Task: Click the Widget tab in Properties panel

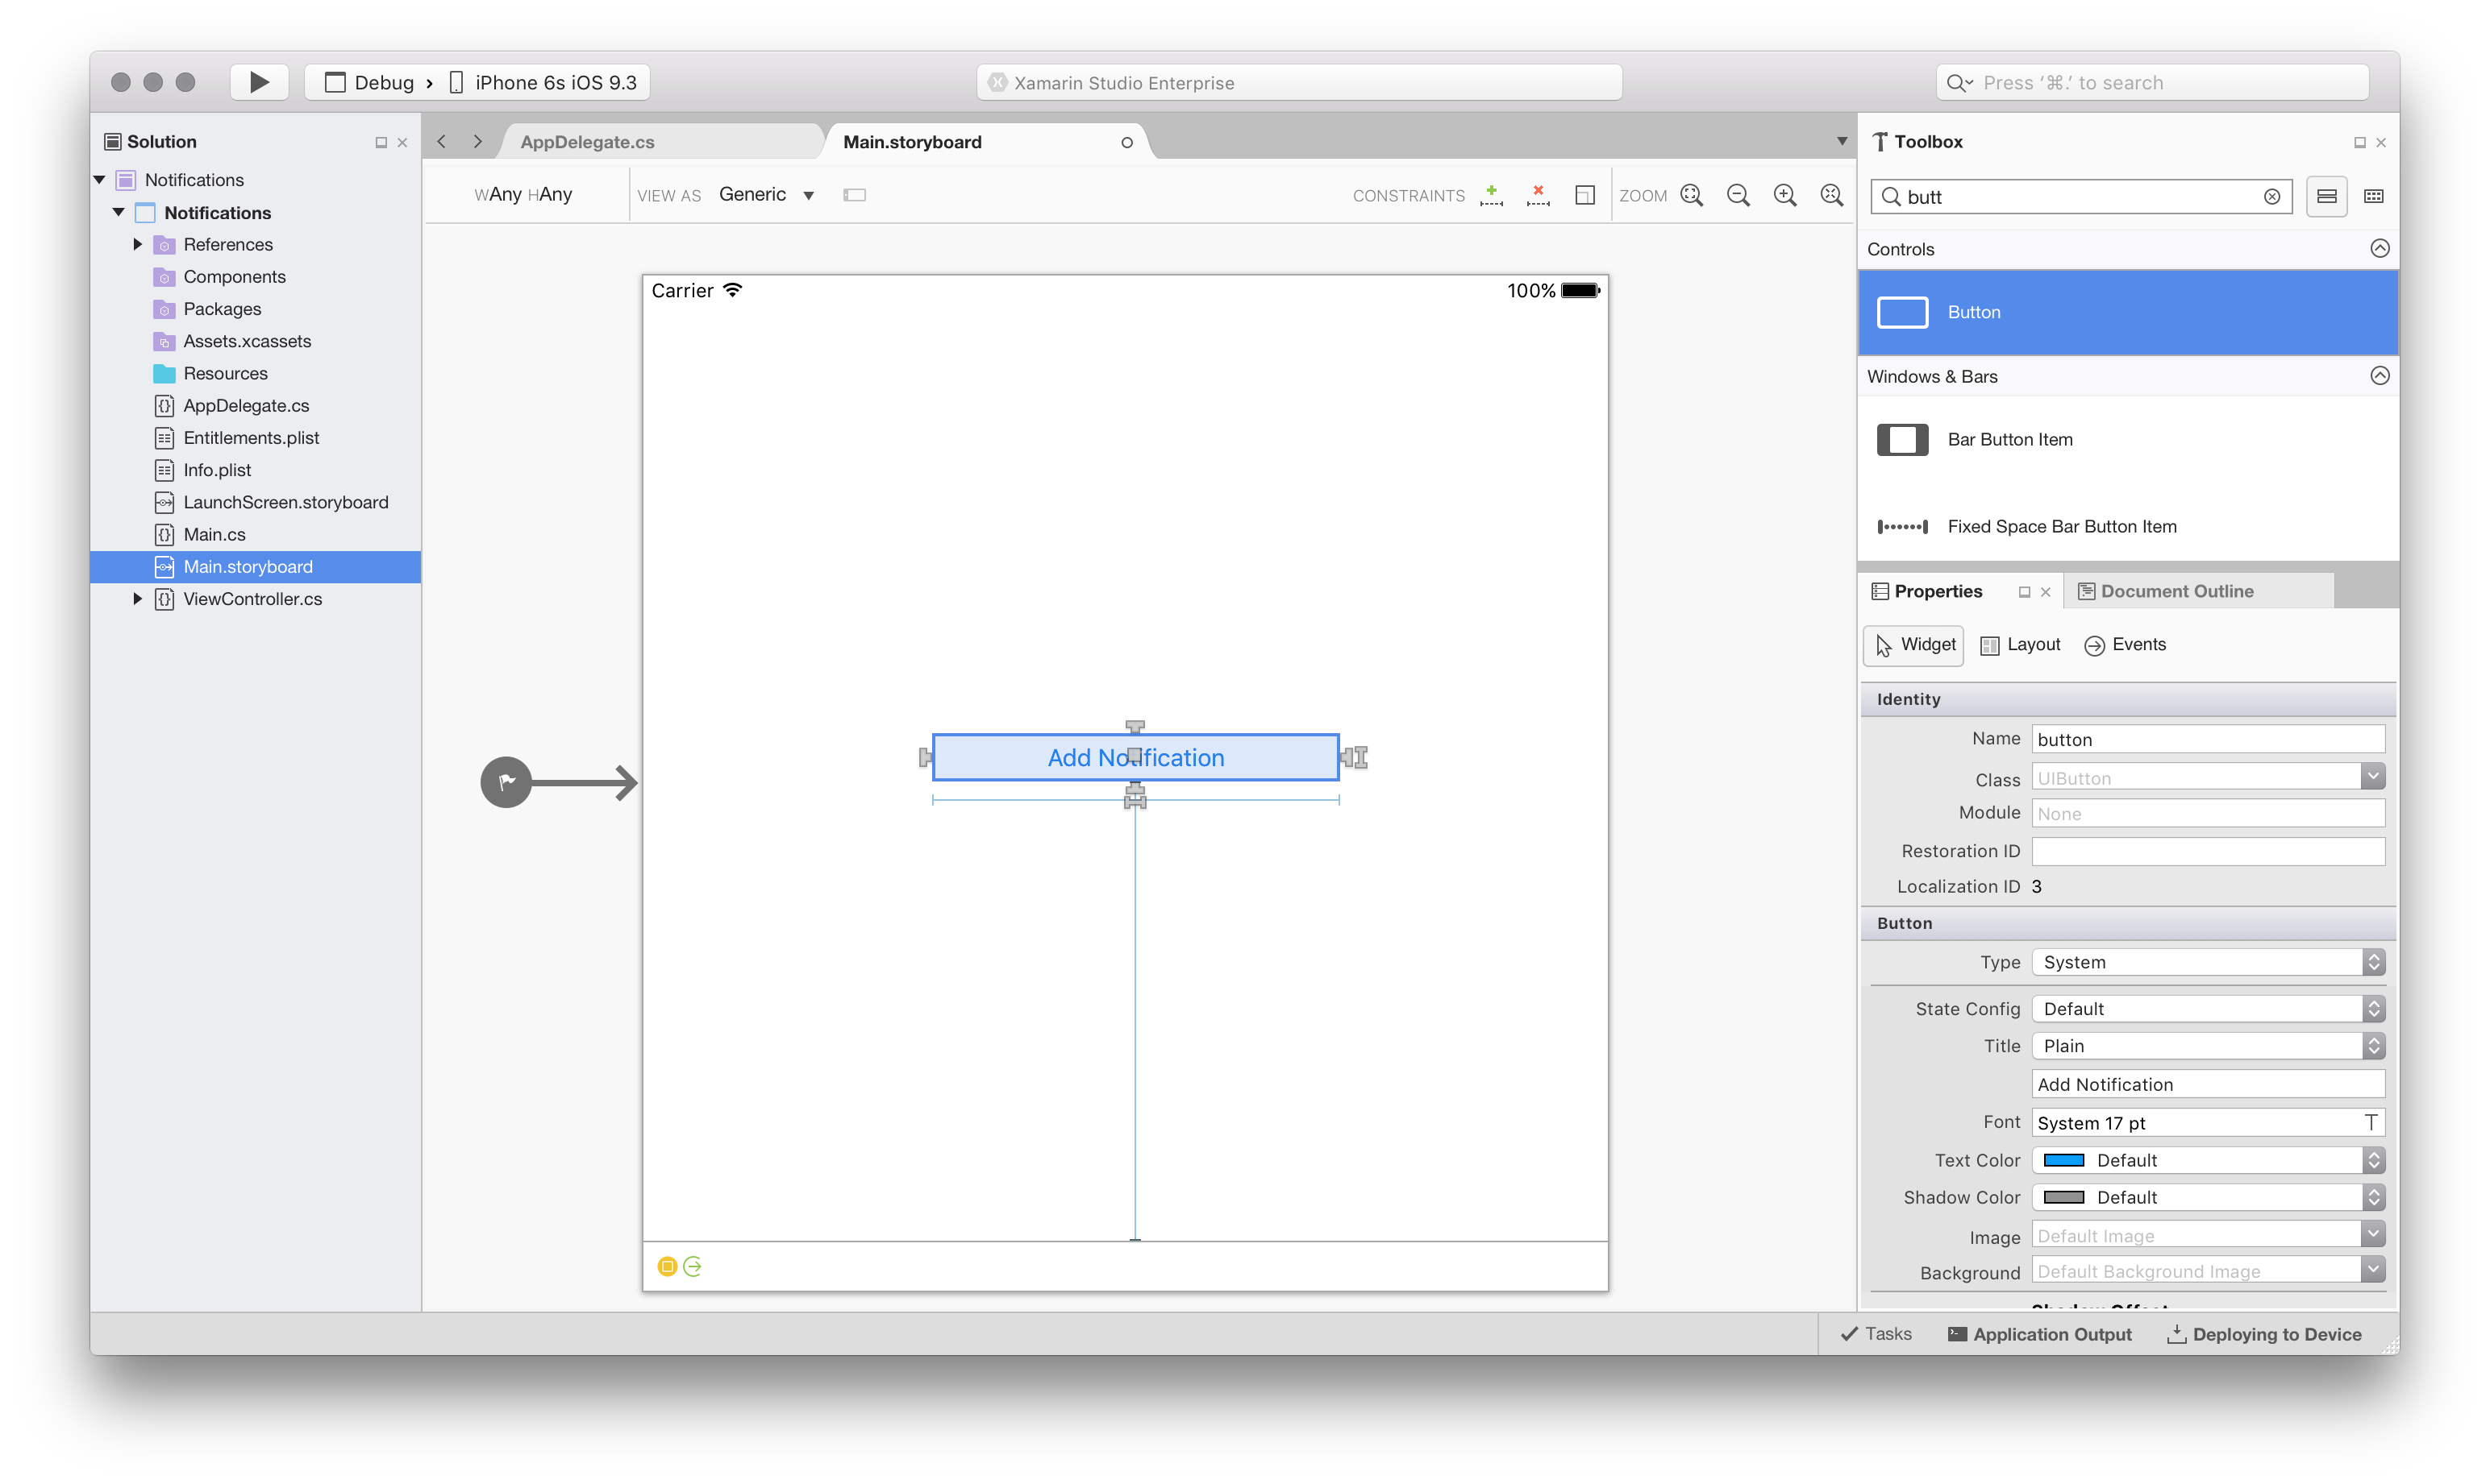Action: click(x=1916, y=643)
